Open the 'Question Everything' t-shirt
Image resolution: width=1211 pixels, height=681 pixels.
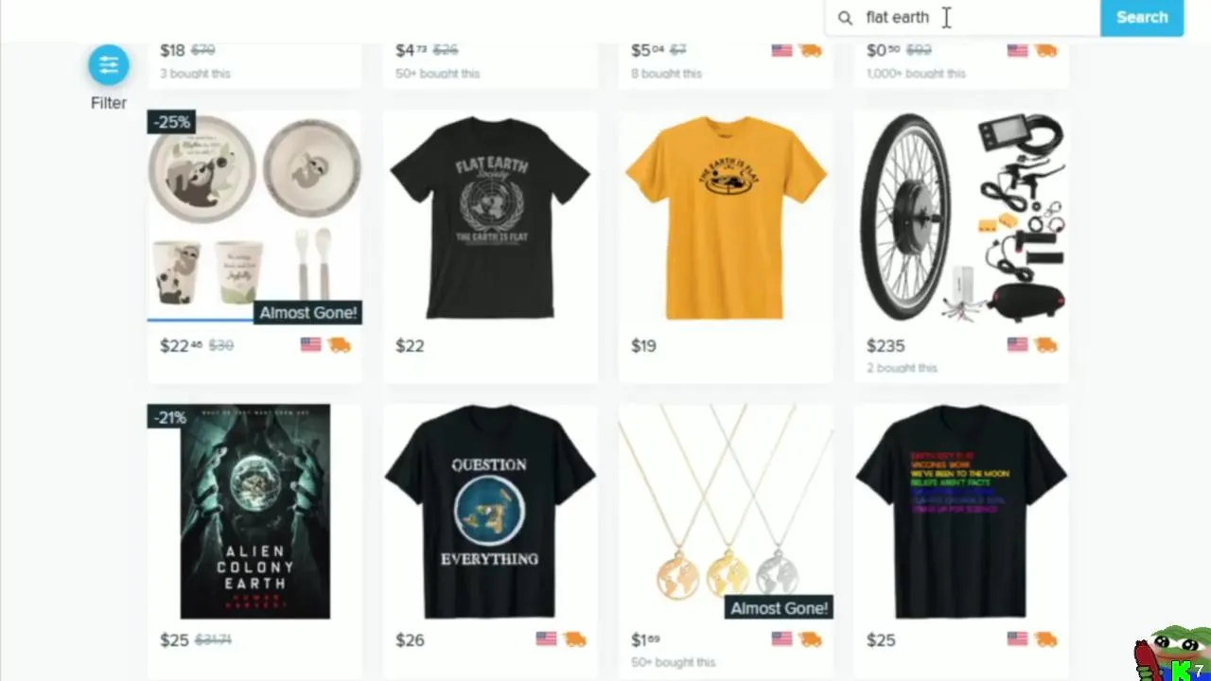tap(490, 512)
